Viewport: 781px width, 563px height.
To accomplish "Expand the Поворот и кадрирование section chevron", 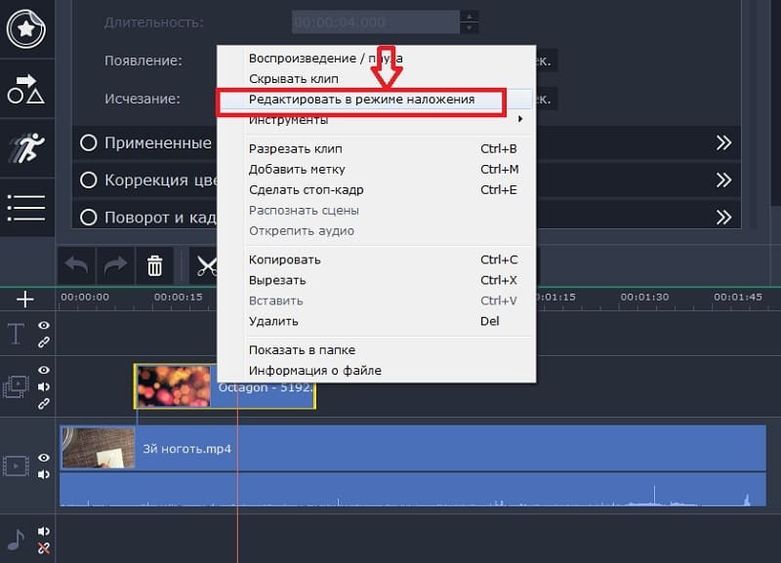I will tap(723, 217).
